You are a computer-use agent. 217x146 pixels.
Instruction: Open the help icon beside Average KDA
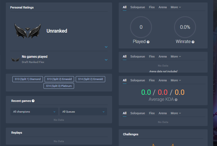[176, 100]
